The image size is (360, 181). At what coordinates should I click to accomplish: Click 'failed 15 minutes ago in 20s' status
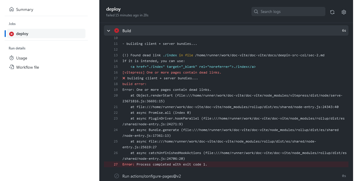click(127, 15)
